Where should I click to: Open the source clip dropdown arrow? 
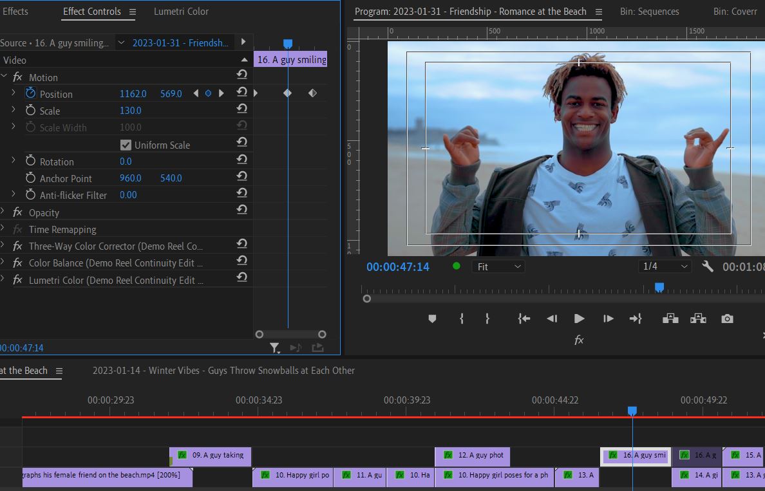(x=121, y=43)
